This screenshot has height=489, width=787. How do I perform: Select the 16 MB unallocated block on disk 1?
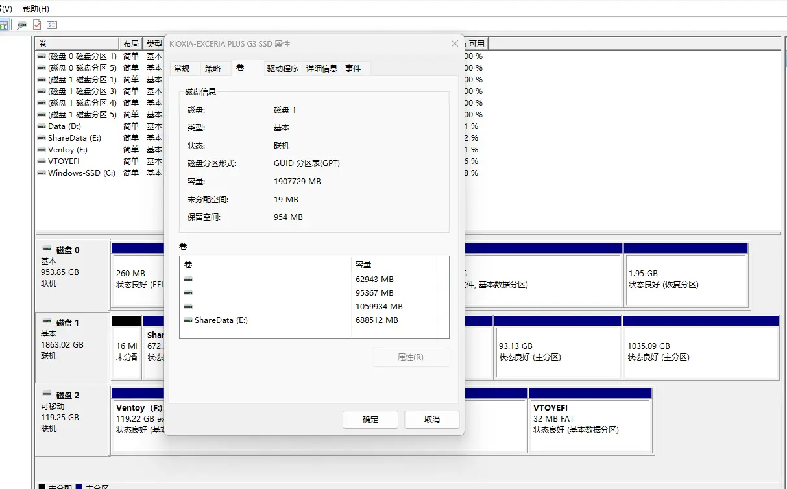127,352
